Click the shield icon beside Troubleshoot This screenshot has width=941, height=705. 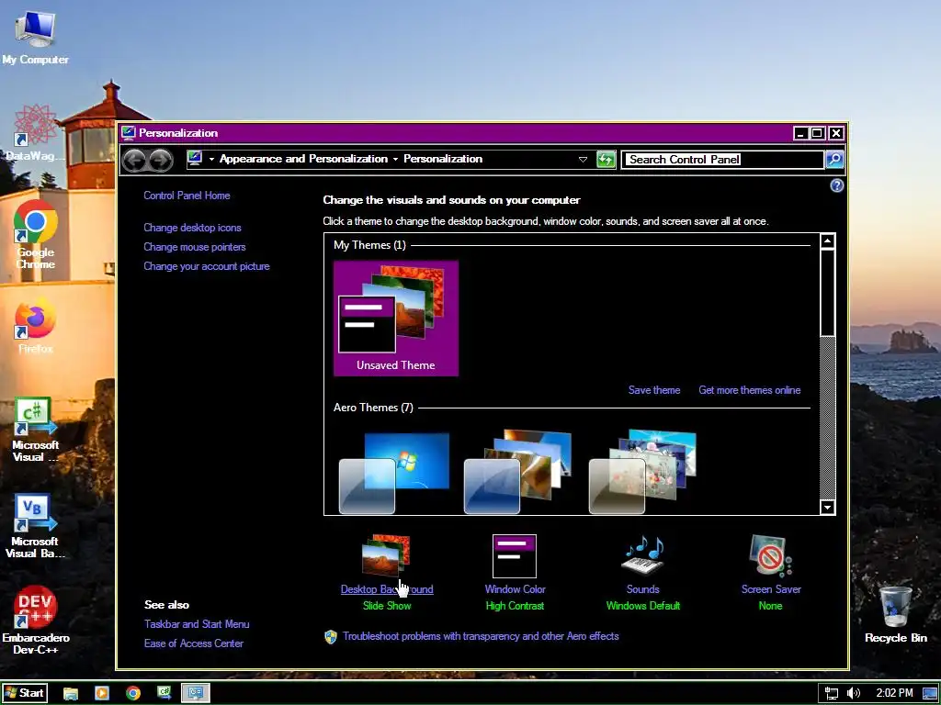coord(330,637)
